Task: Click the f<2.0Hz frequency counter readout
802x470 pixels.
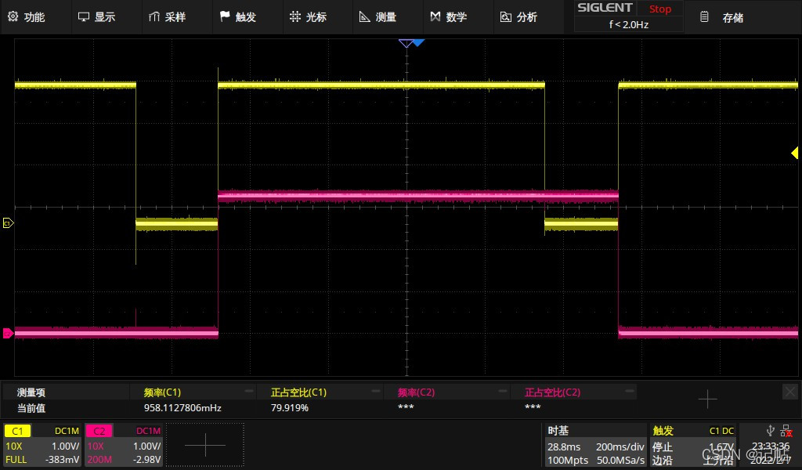Action: [629, 24]
